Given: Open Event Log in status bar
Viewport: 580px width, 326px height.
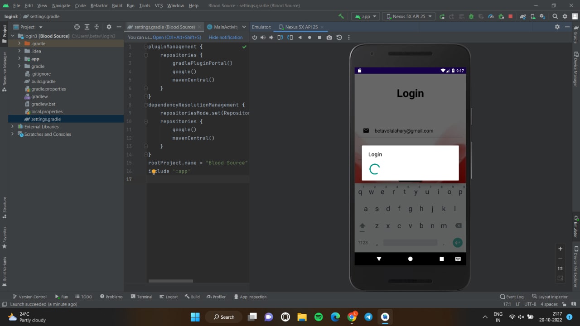Looking at the screenshot, I should click(512, 297).
